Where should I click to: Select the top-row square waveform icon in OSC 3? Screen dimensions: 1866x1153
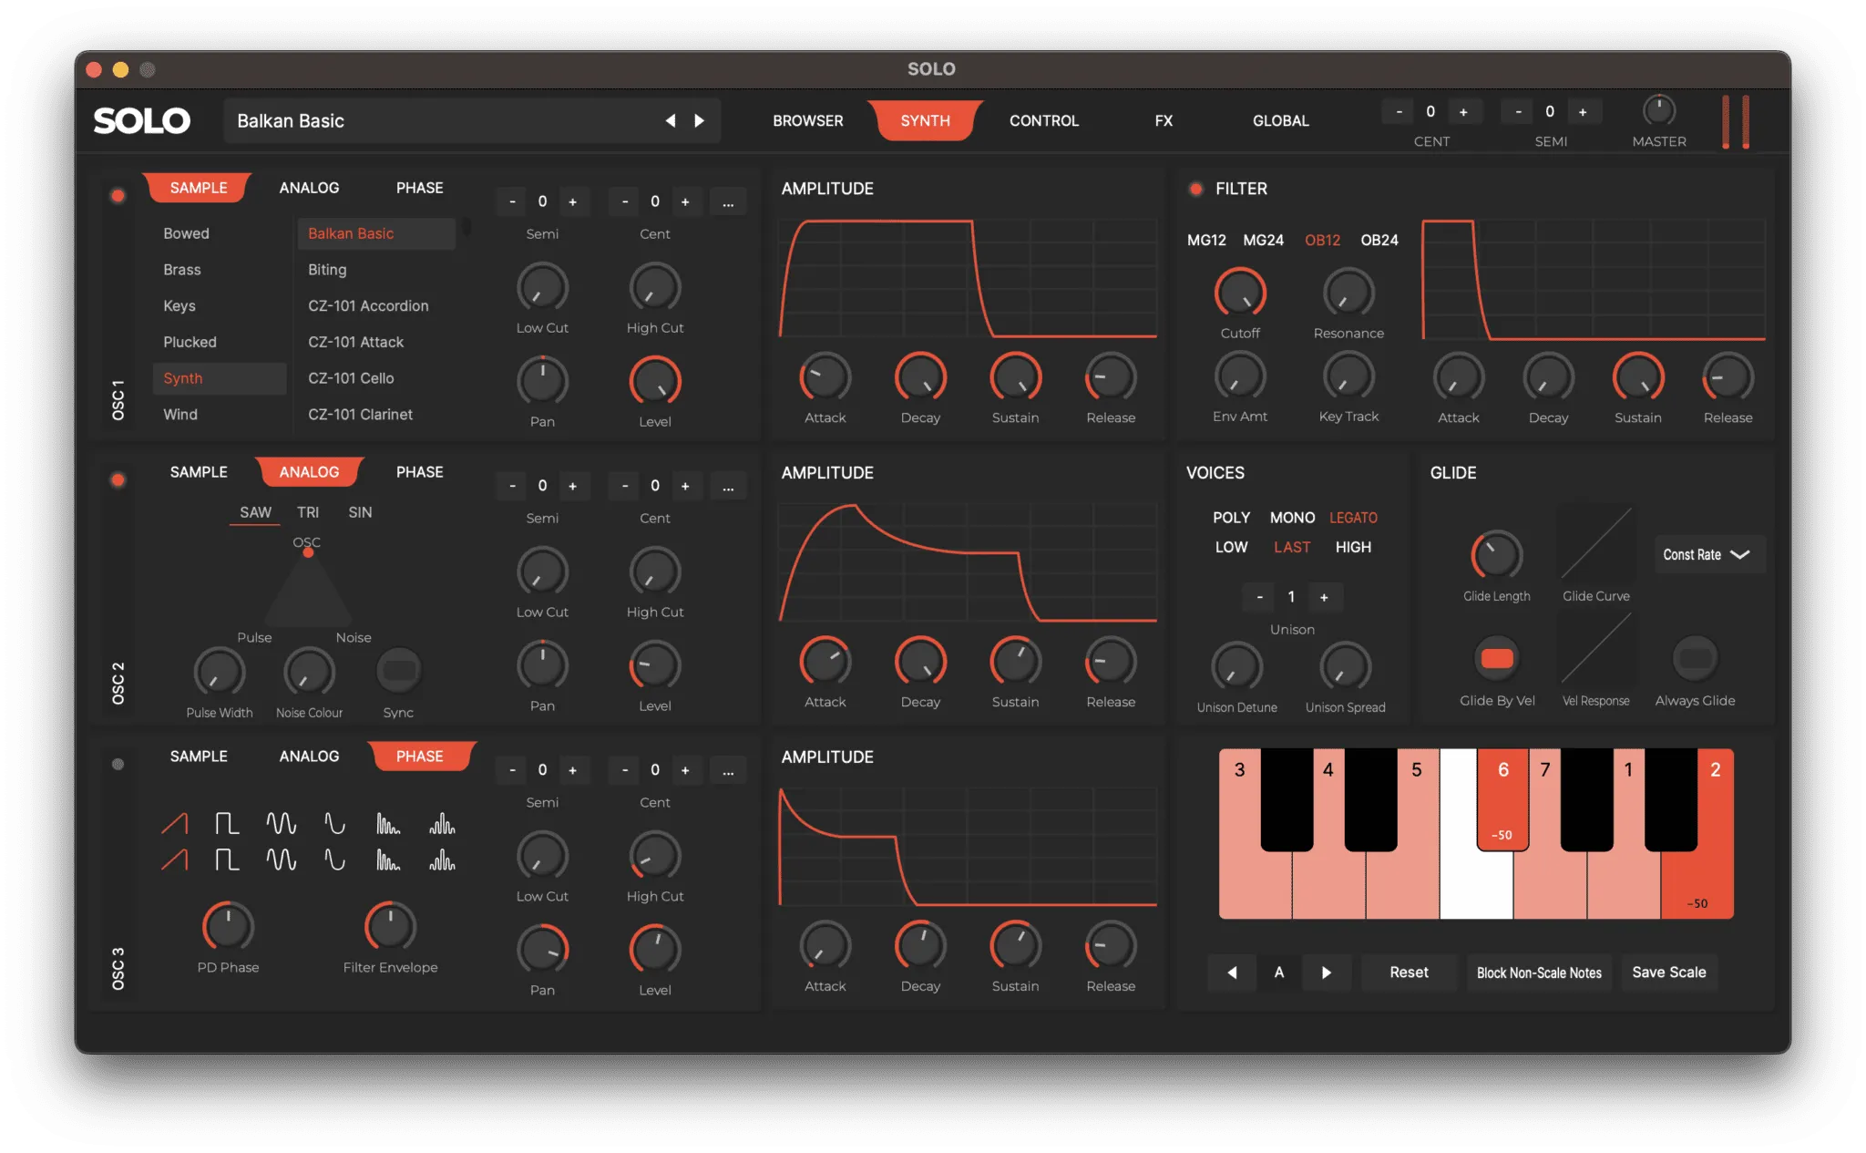pyautogui.click(x=227, y=824)
